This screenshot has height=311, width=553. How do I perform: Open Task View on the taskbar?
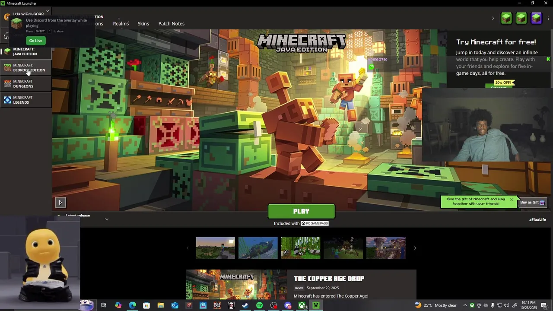tap(104, 305)
